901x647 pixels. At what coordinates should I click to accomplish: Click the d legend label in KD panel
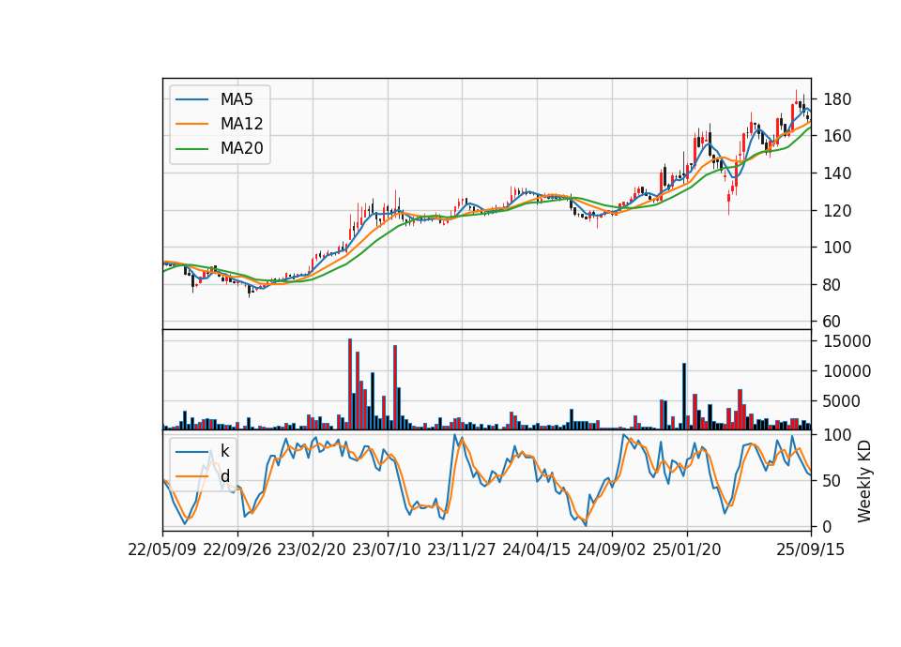coord(224,476)
